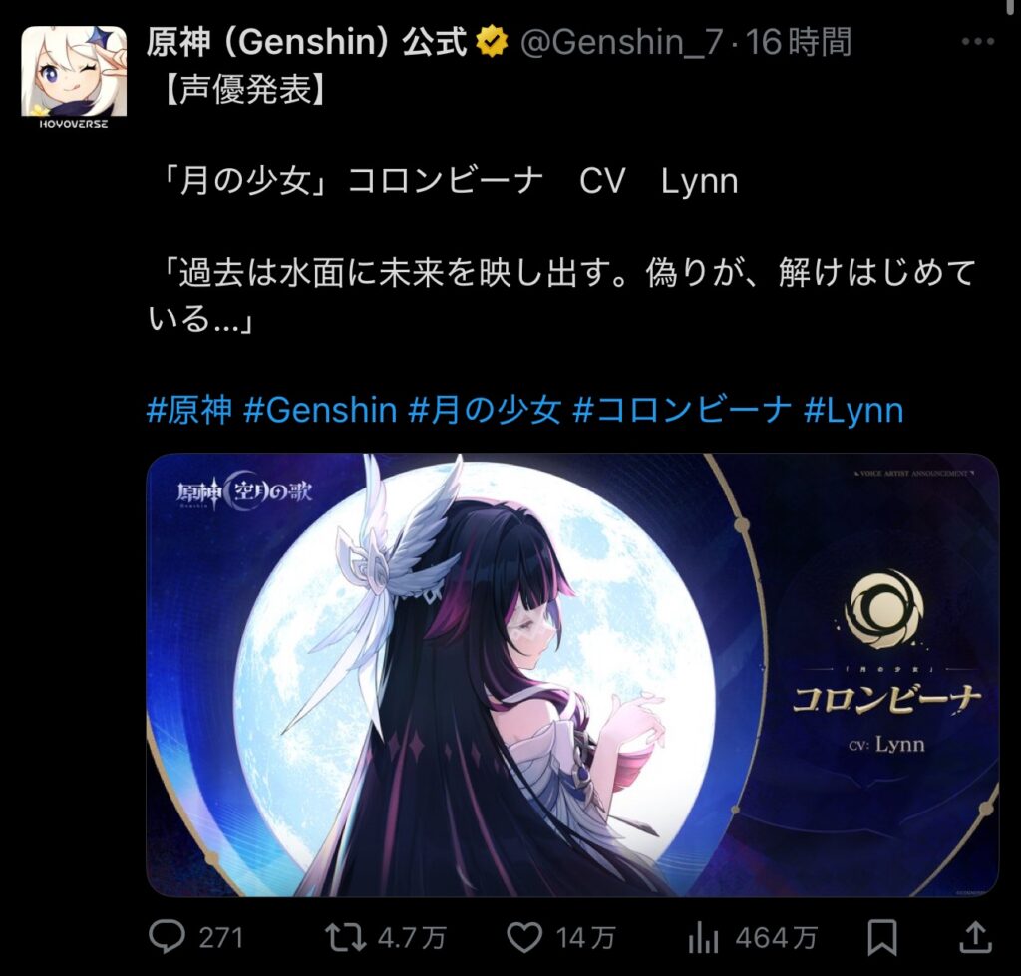Open the reply comment icon
Image resolution: width=1021 pixels, height=976 pixels.
(x=167, y=937)
